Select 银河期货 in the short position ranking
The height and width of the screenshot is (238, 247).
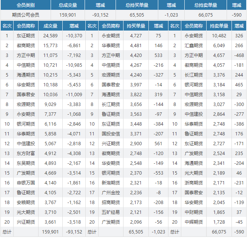click(194, 85)
